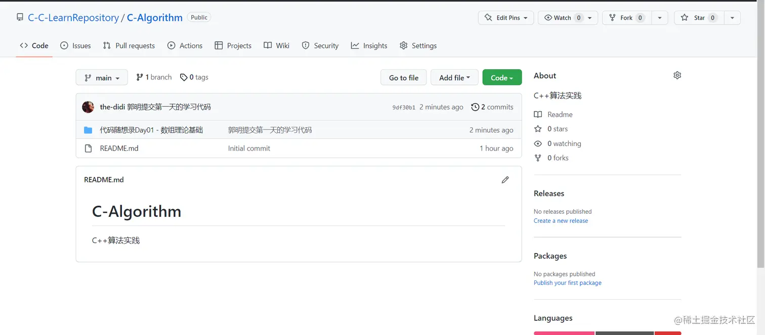This screenshot has width=765, height=335.
Task: Open the Pull requests tab
Action: tap(129, 45)
